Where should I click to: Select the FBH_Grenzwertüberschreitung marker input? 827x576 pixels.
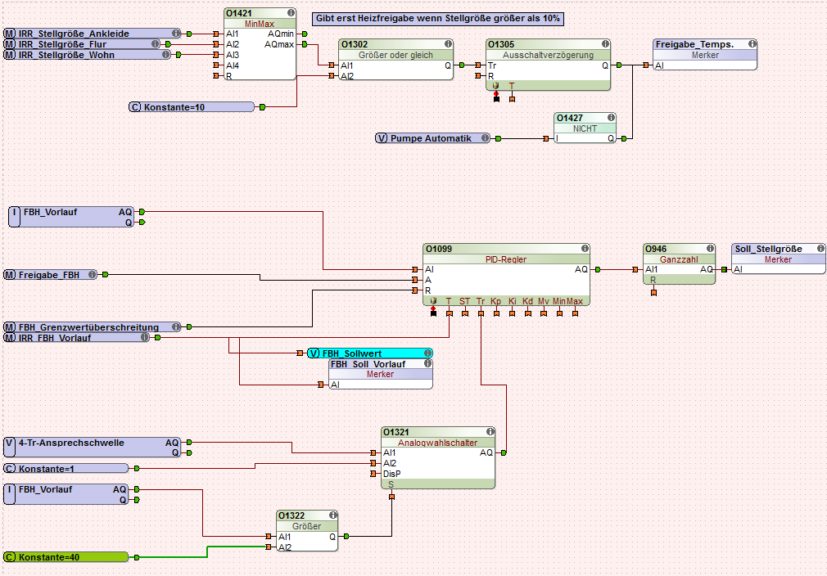pos(93,326)
